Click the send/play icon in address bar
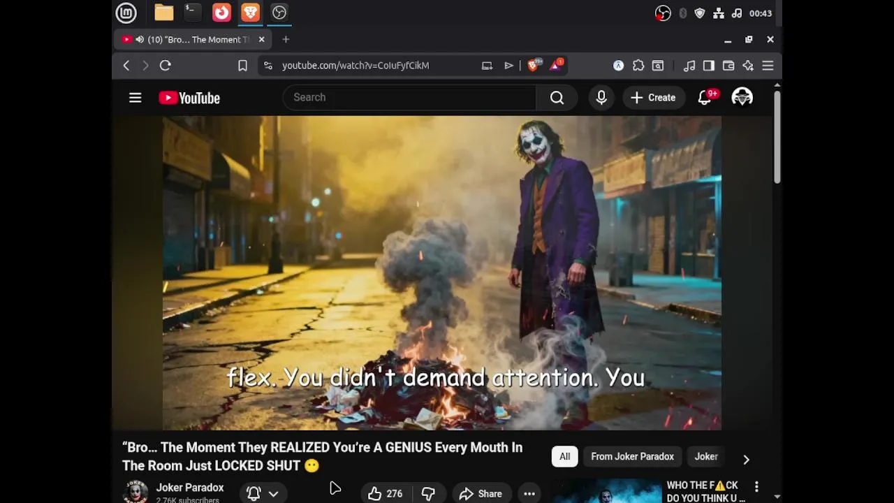Image resolution: width=894 pixels, height=503 pixels. point(508,65)
